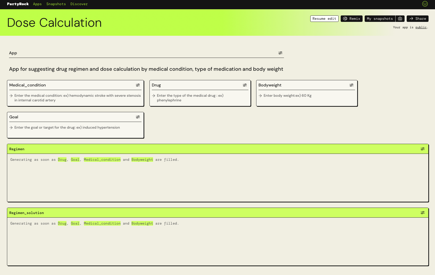Remix this Dose Calculation app
The image size is (435, 275).
pyautogui.click(x=352, y=19)
